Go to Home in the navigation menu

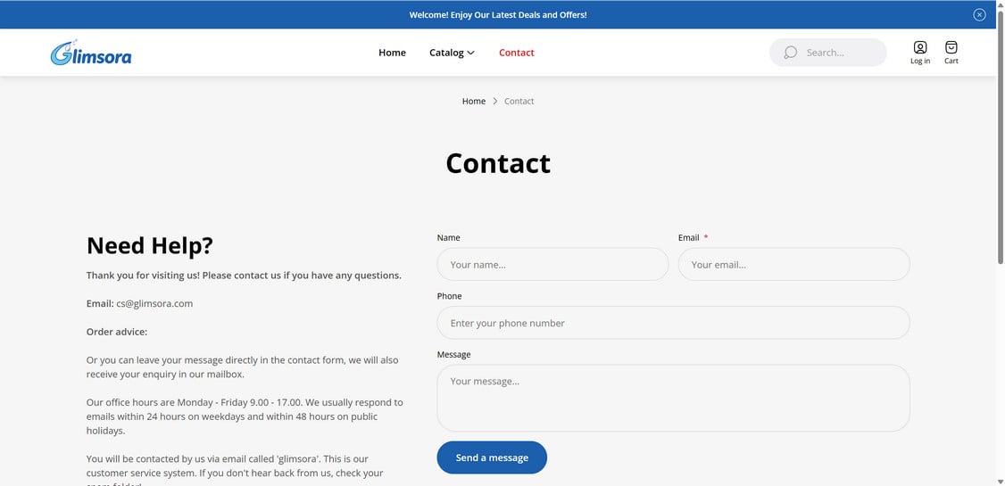click(392, 53)
